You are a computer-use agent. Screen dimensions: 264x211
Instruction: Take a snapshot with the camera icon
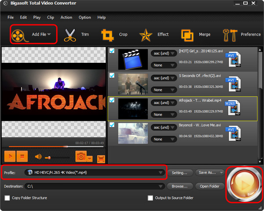pyautogui.click(x=81, y=156)
